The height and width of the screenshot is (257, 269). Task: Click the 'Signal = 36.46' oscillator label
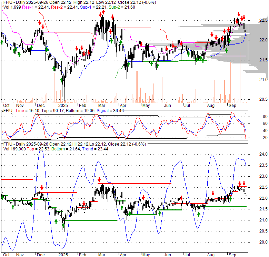[110, 111]
